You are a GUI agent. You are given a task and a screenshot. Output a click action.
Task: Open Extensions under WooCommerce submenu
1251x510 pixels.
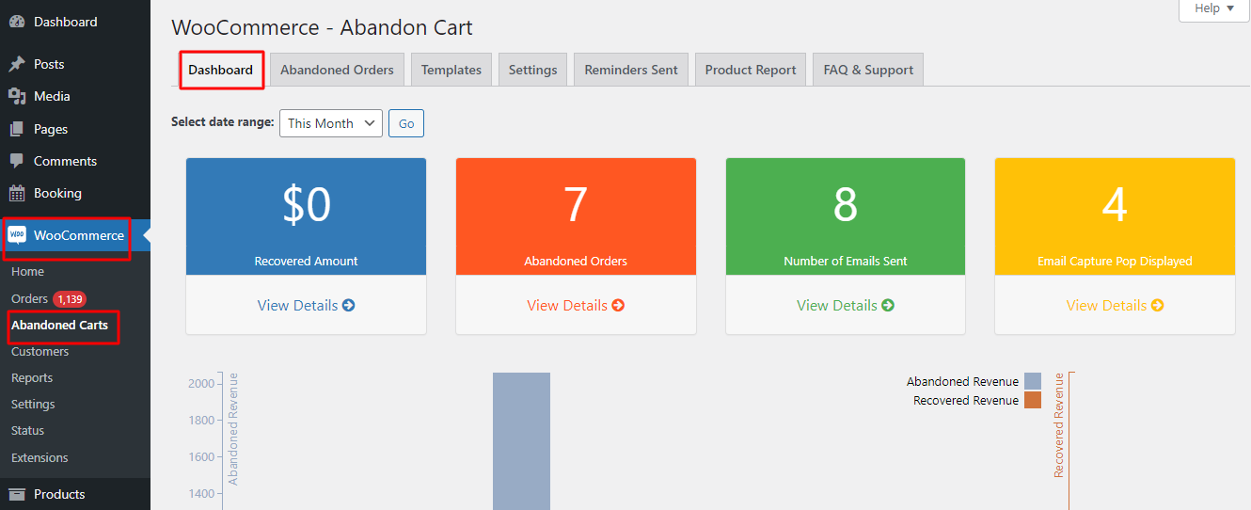pyautogui.click(x=40, y=457)
